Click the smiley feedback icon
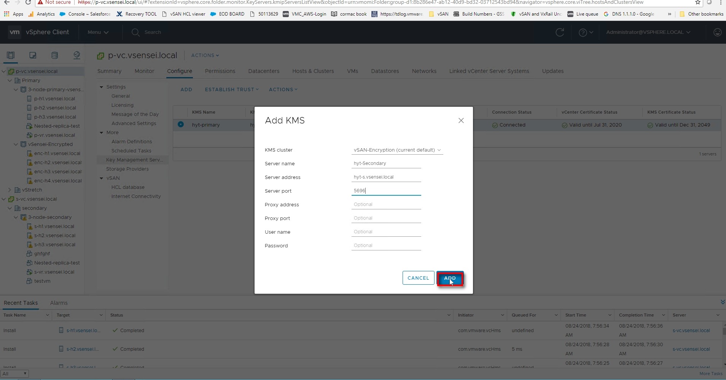 coord(717,32)
